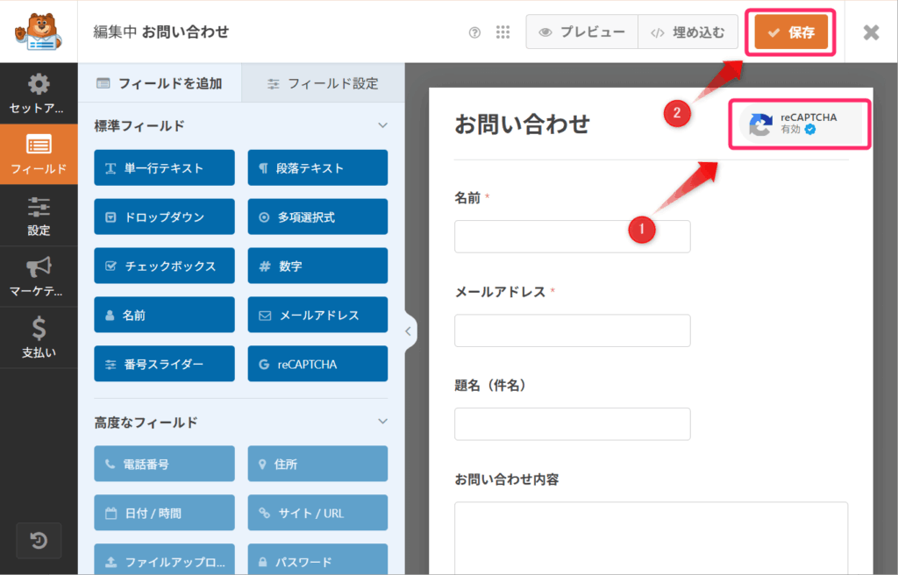Add the reCAPTCHA field button
The height and width of the screenshot is (575, 898).
click(317, 364)
